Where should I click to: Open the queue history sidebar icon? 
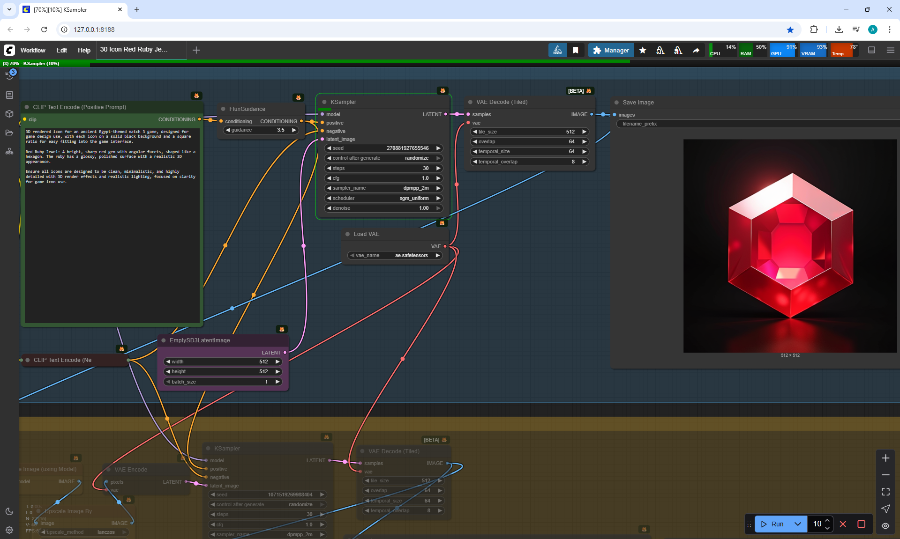[9, 75]
